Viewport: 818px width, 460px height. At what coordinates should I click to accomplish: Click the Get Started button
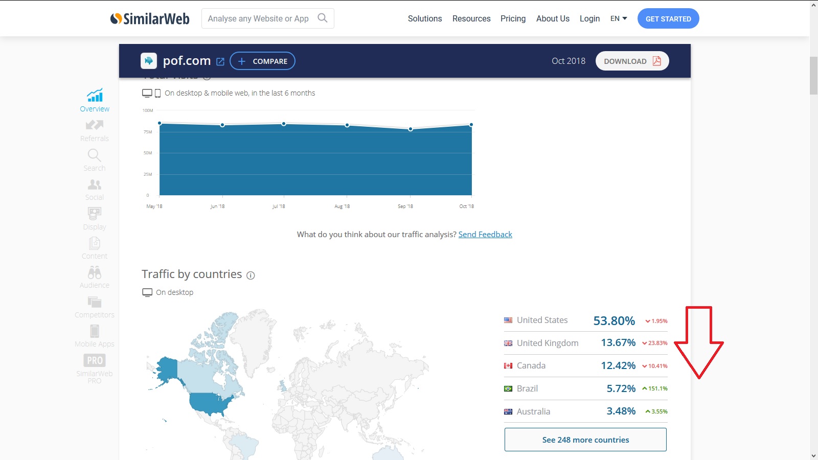point(668,18)
